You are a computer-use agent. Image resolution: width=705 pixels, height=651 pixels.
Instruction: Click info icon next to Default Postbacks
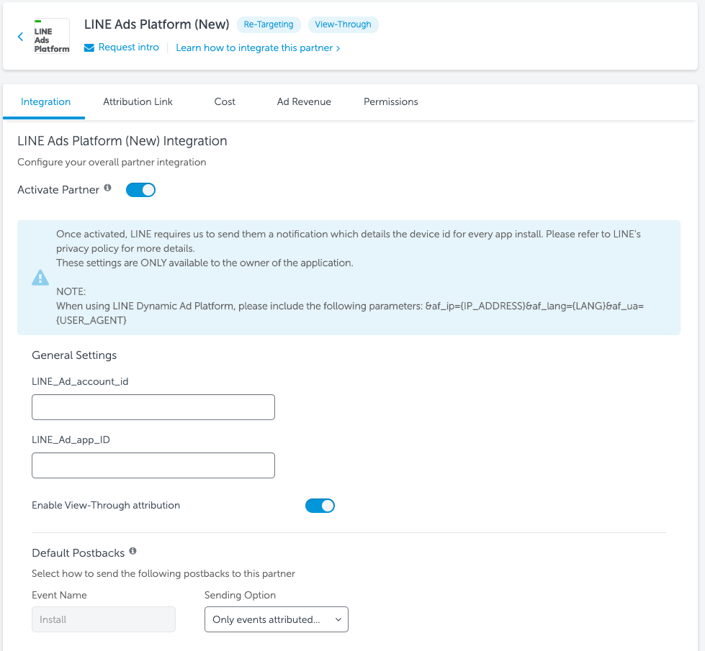pos(133,552)
